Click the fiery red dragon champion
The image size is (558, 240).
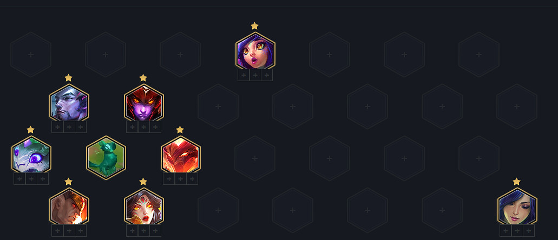tap(181, 154)
